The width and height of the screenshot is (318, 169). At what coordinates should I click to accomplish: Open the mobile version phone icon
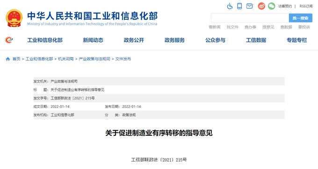point(239,6)
